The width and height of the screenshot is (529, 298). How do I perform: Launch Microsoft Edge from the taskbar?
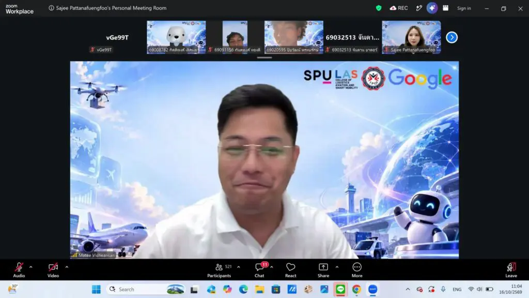coord(243,289)
